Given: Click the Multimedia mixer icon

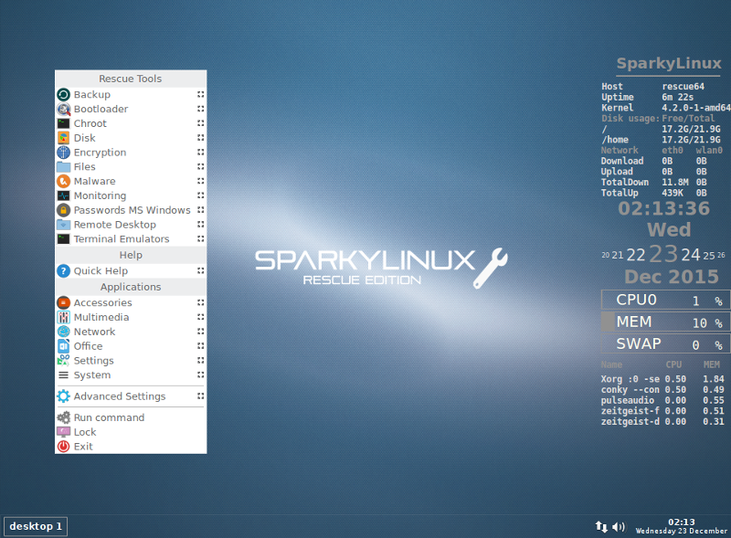Looking at the screenshot, I should pyautogui.click(x=63, y=317).
